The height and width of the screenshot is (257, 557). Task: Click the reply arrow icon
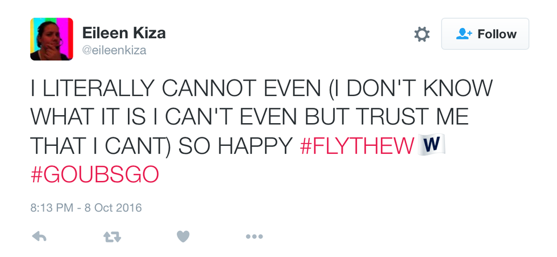[x=39, y=237]
